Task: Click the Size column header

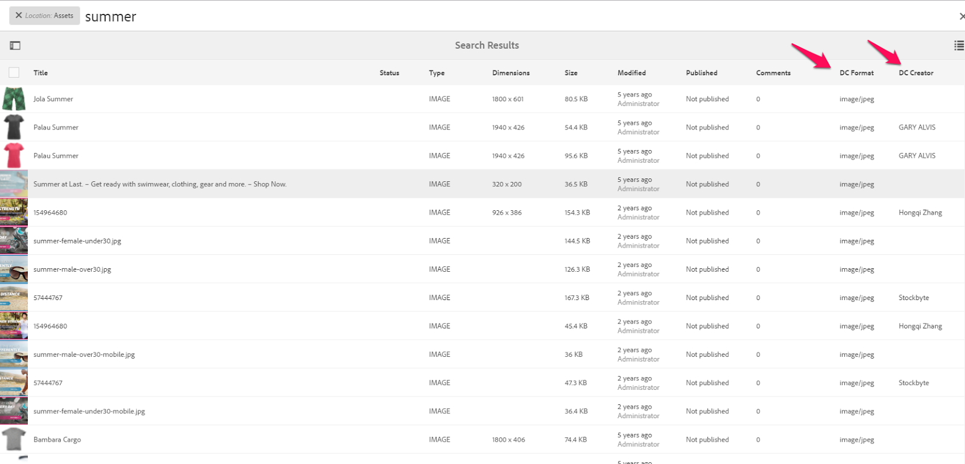Action: [571, 73]
